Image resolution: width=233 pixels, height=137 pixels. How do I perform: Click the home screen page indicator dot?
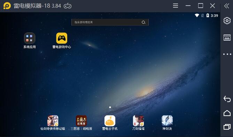click(110, 107)
